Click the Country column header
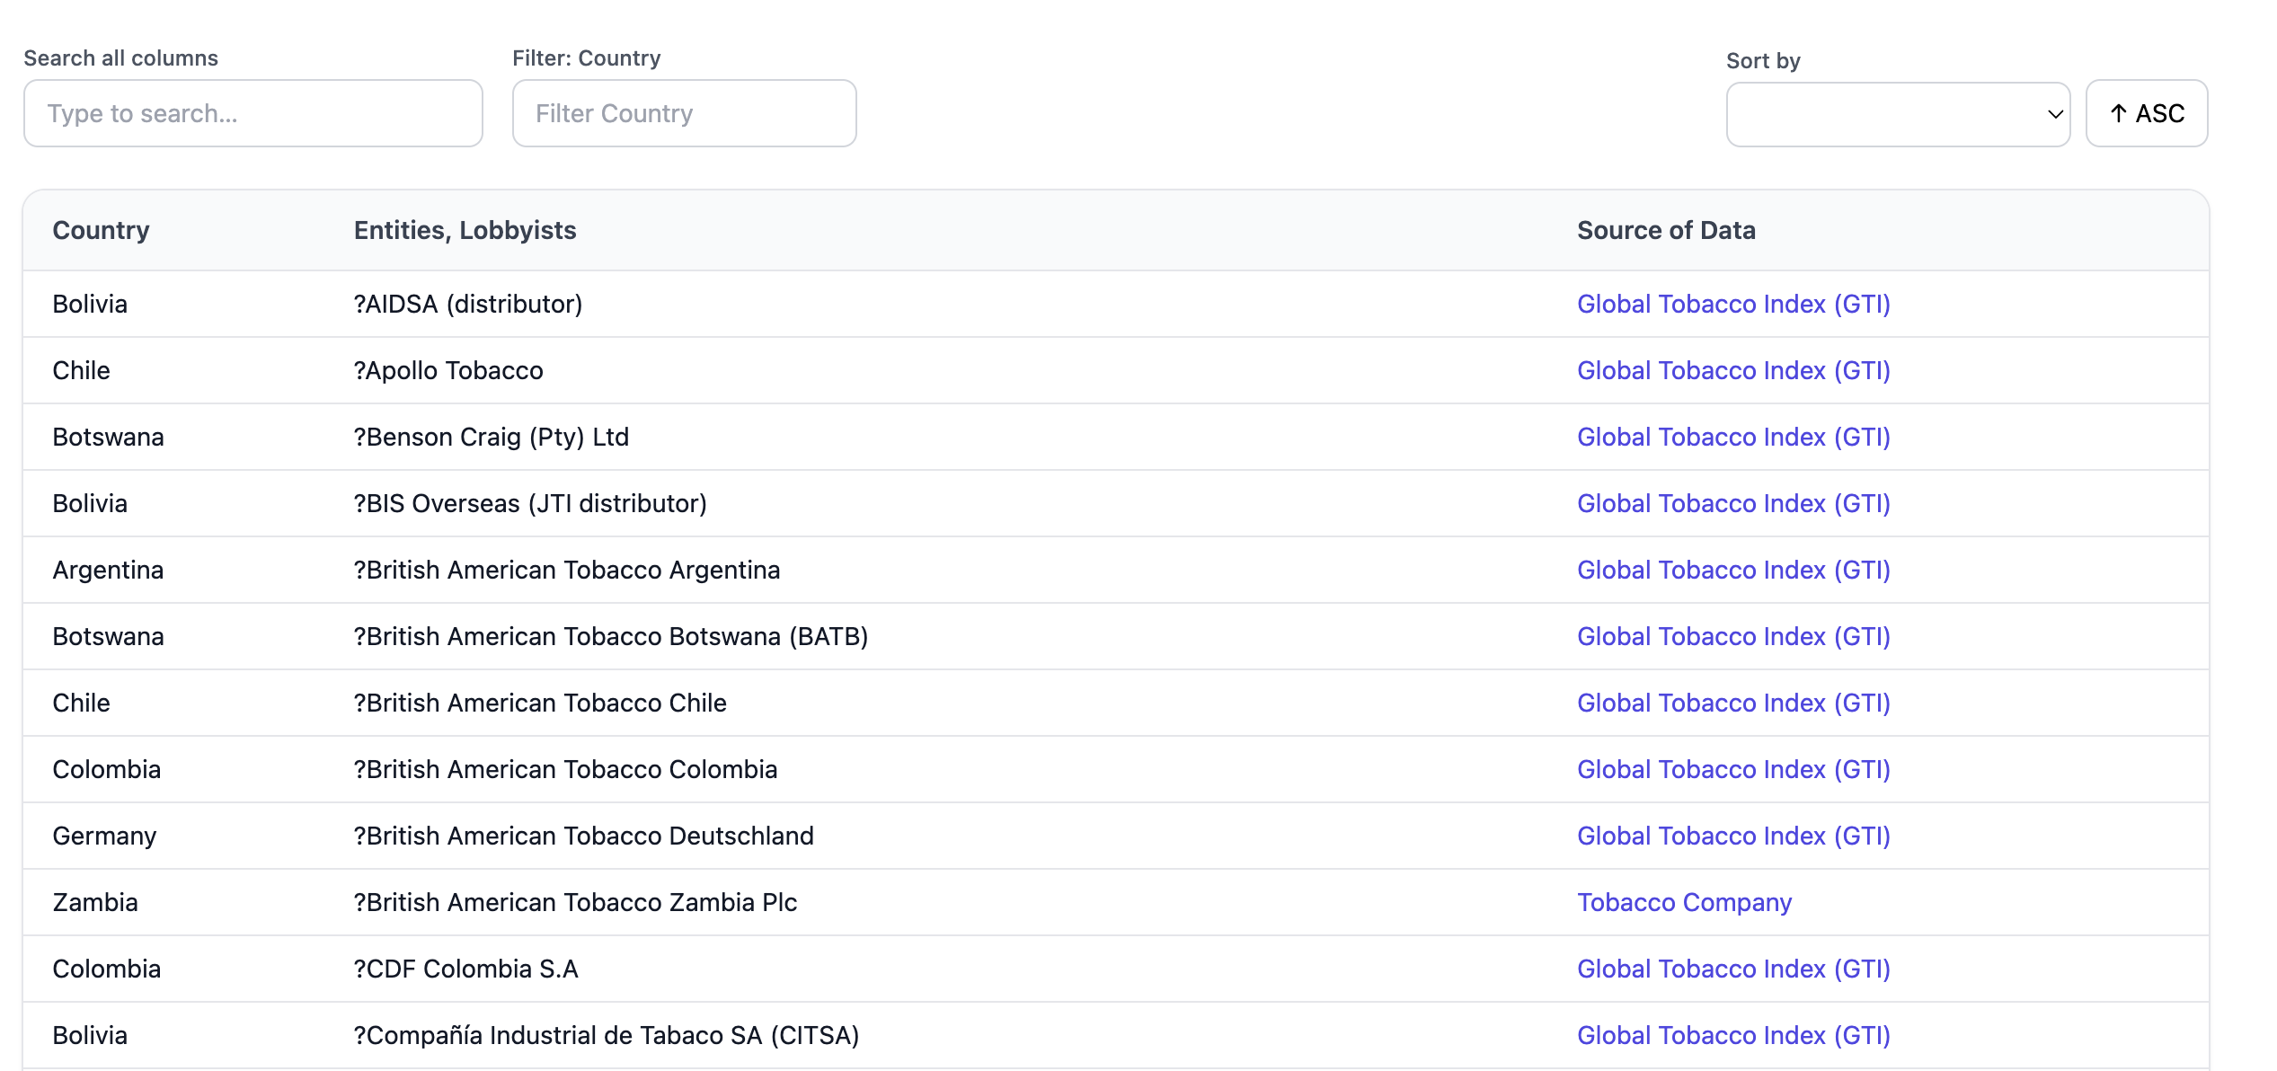 click(x=101, y=230)
